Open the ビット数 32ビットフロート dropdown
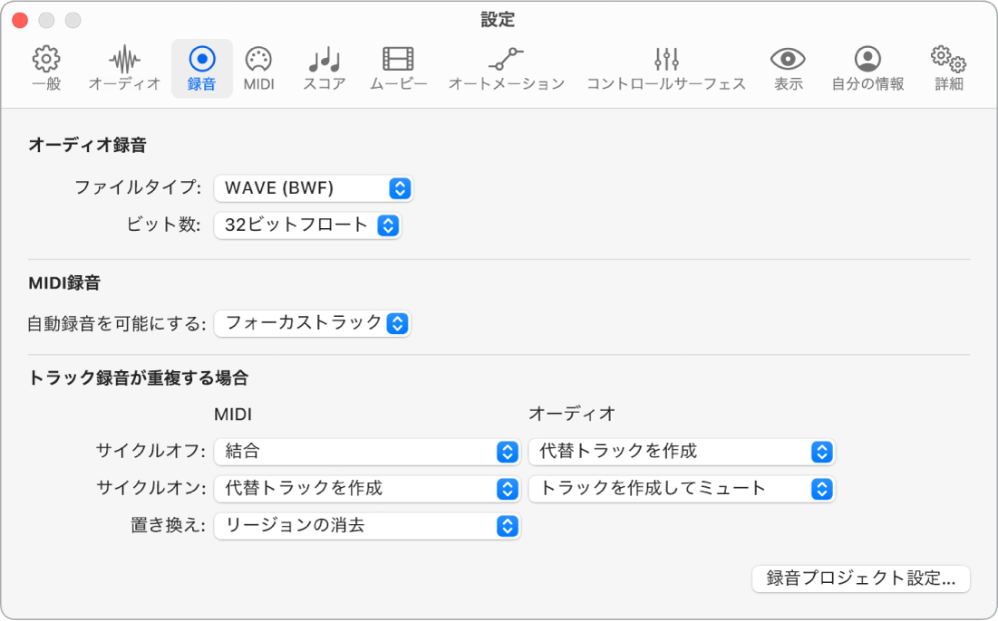This screenshot has width=998, height=621. pos(307,225)
